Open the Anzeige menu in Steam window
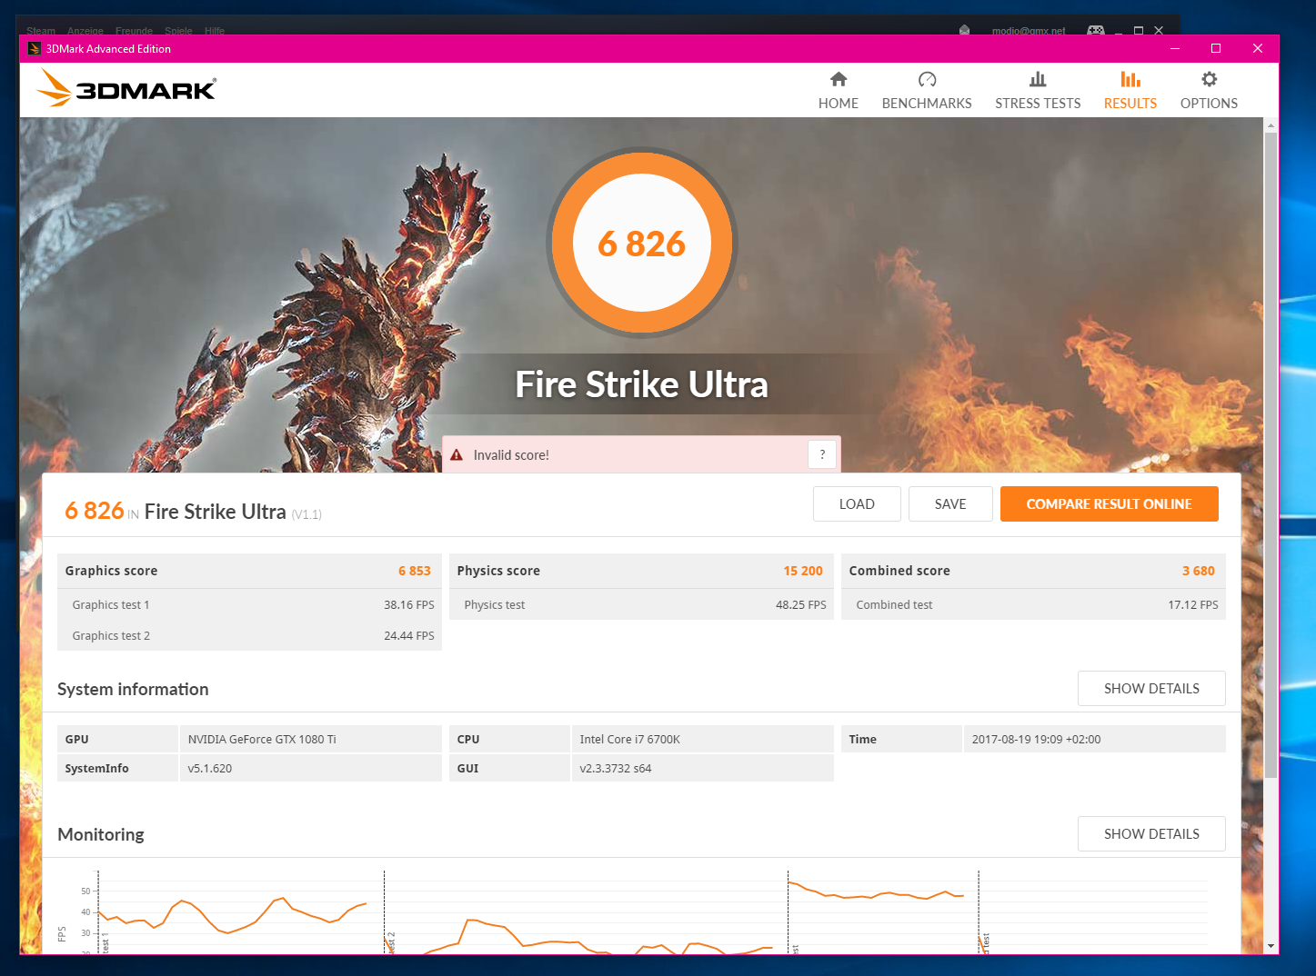 85,31
